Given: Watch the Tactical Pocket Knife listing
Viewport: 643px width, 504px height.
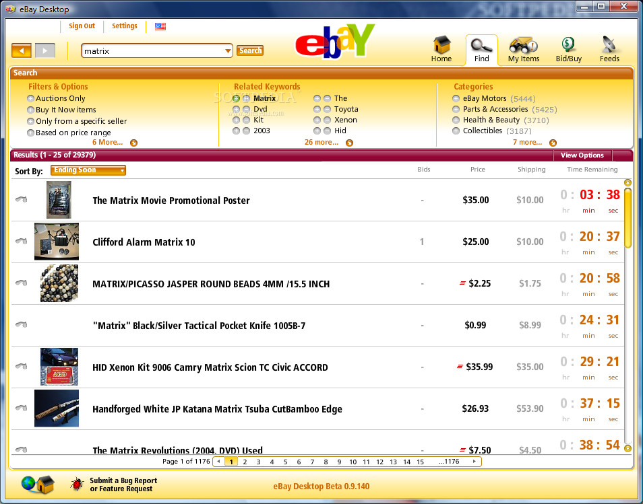Looking at the screenshot, I should click(22, 324).
